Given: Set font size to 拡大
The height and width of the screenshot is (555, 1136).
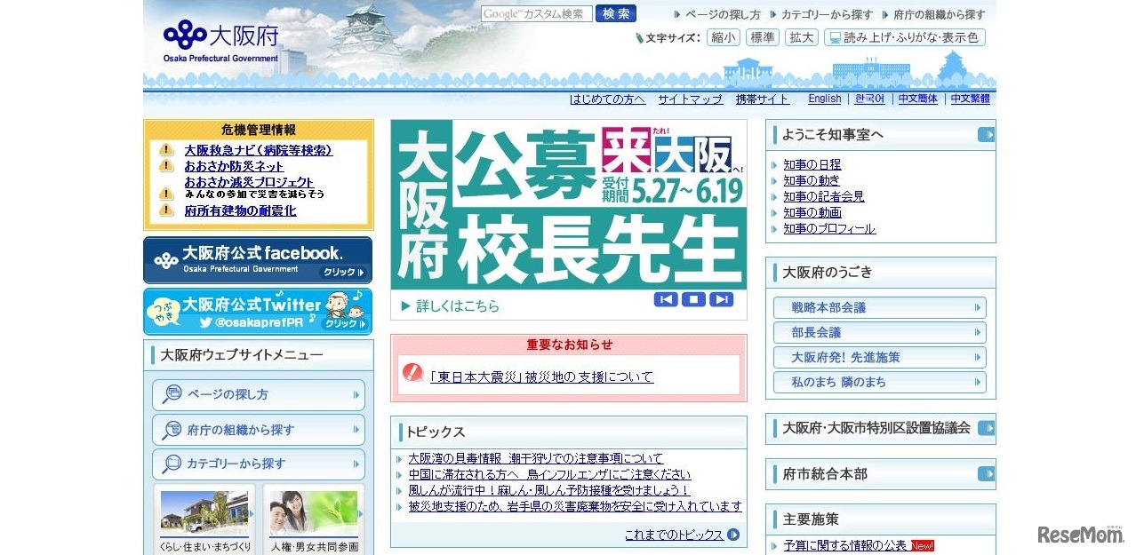Looking at the screenshot, I should click(x=802, y=37).
